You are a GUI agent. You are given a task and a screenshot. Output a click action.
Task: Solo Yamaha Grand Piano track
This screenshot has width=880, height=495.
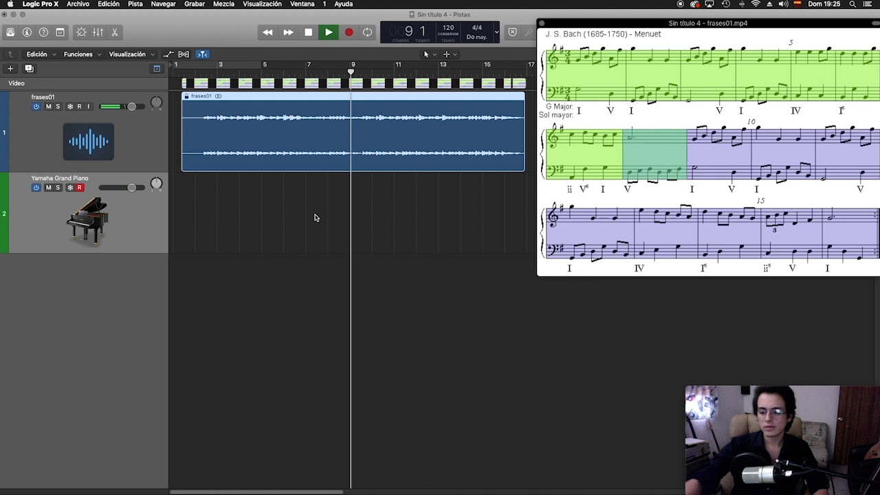pos(58,188)
